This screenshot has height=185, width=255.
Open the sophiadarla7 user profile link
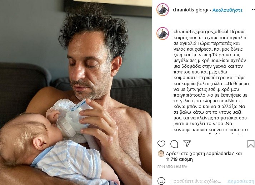tap(220, 154)
